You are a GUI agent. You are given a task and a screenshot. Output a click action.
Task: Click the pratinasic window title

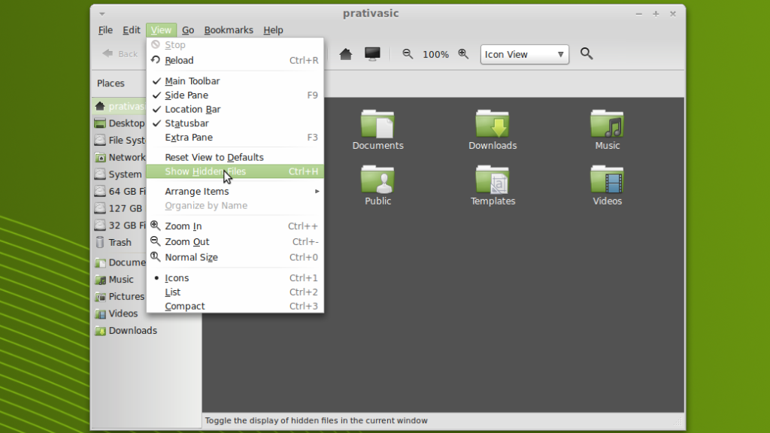371,14
